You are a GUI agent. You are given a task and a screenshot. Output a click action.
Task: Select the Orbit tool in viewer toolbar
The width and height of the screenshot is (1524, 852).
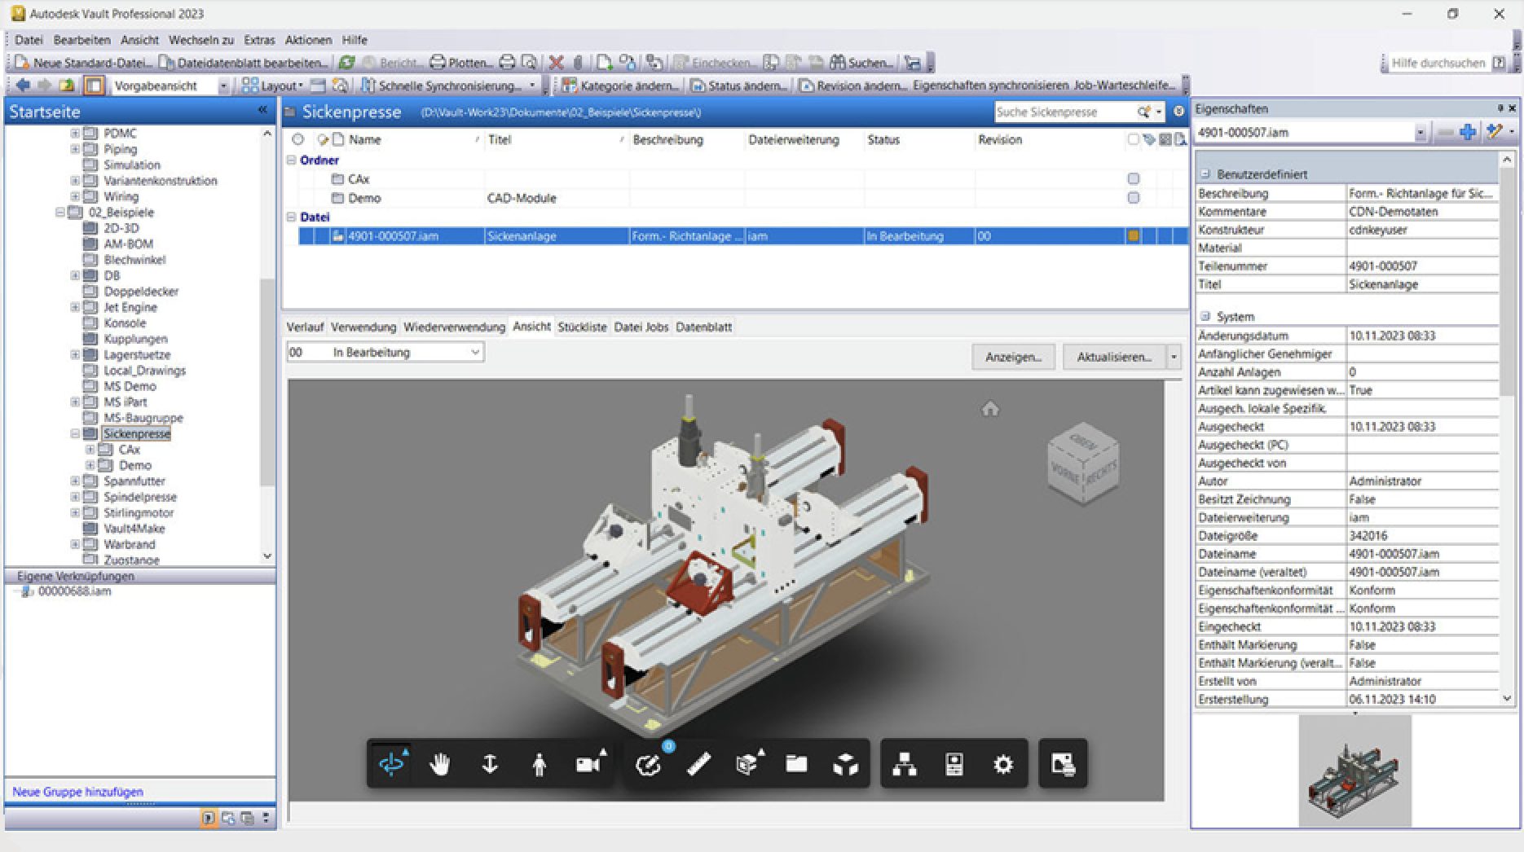pyautogui.click(x=392, y=764)
